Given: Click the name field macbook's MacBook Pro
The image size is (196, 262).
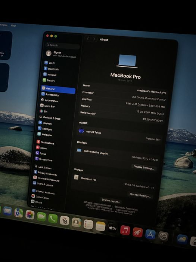Looking at the screenshot, I should coord(152,92).
